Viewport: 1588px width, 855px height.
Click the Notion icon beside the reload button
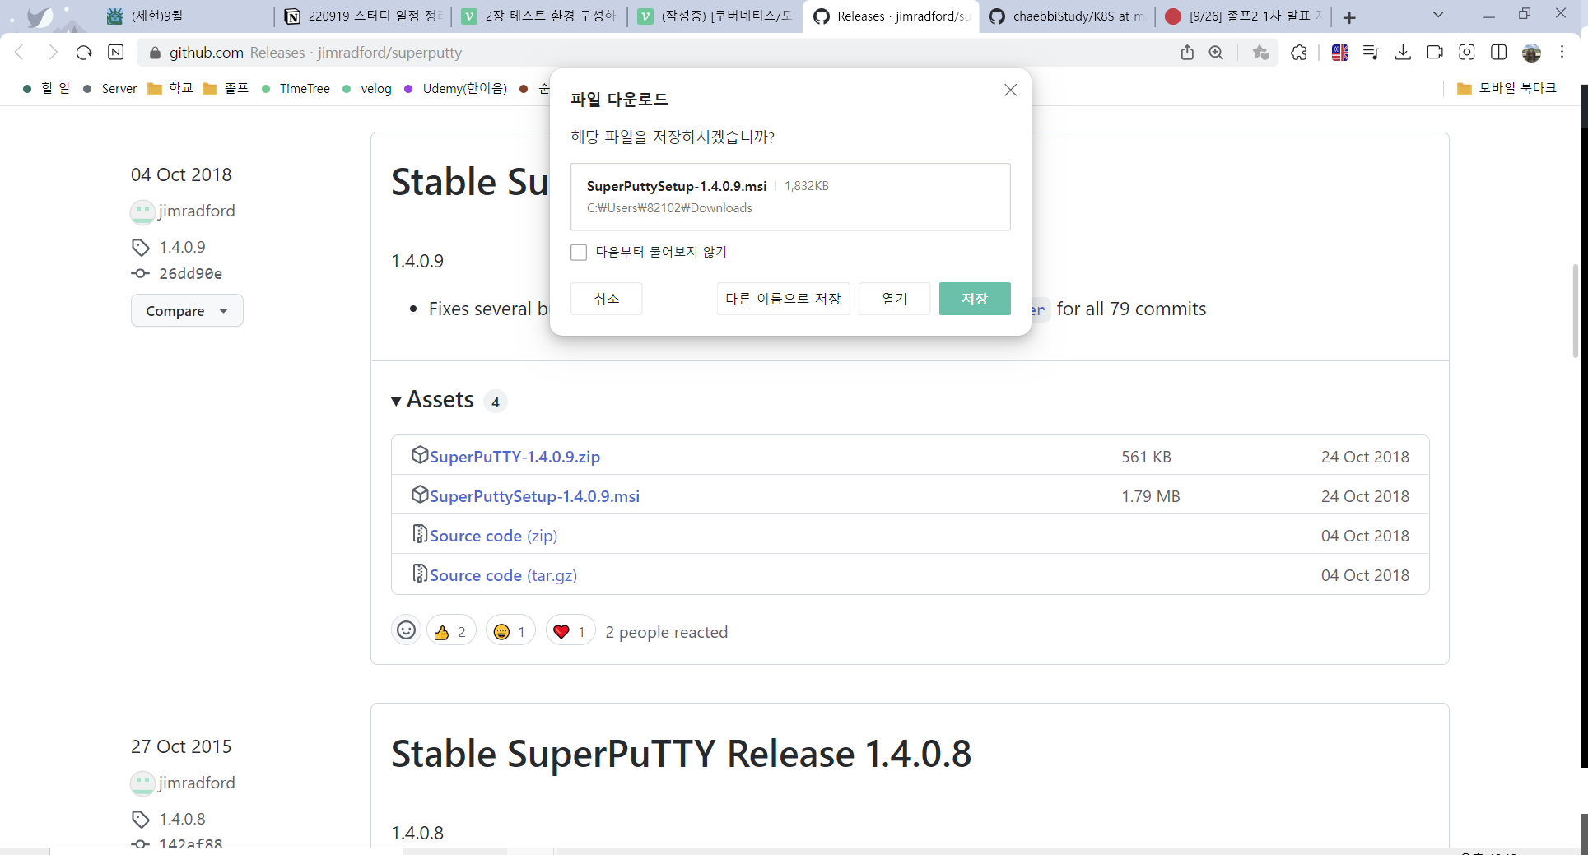click(116, 53)
